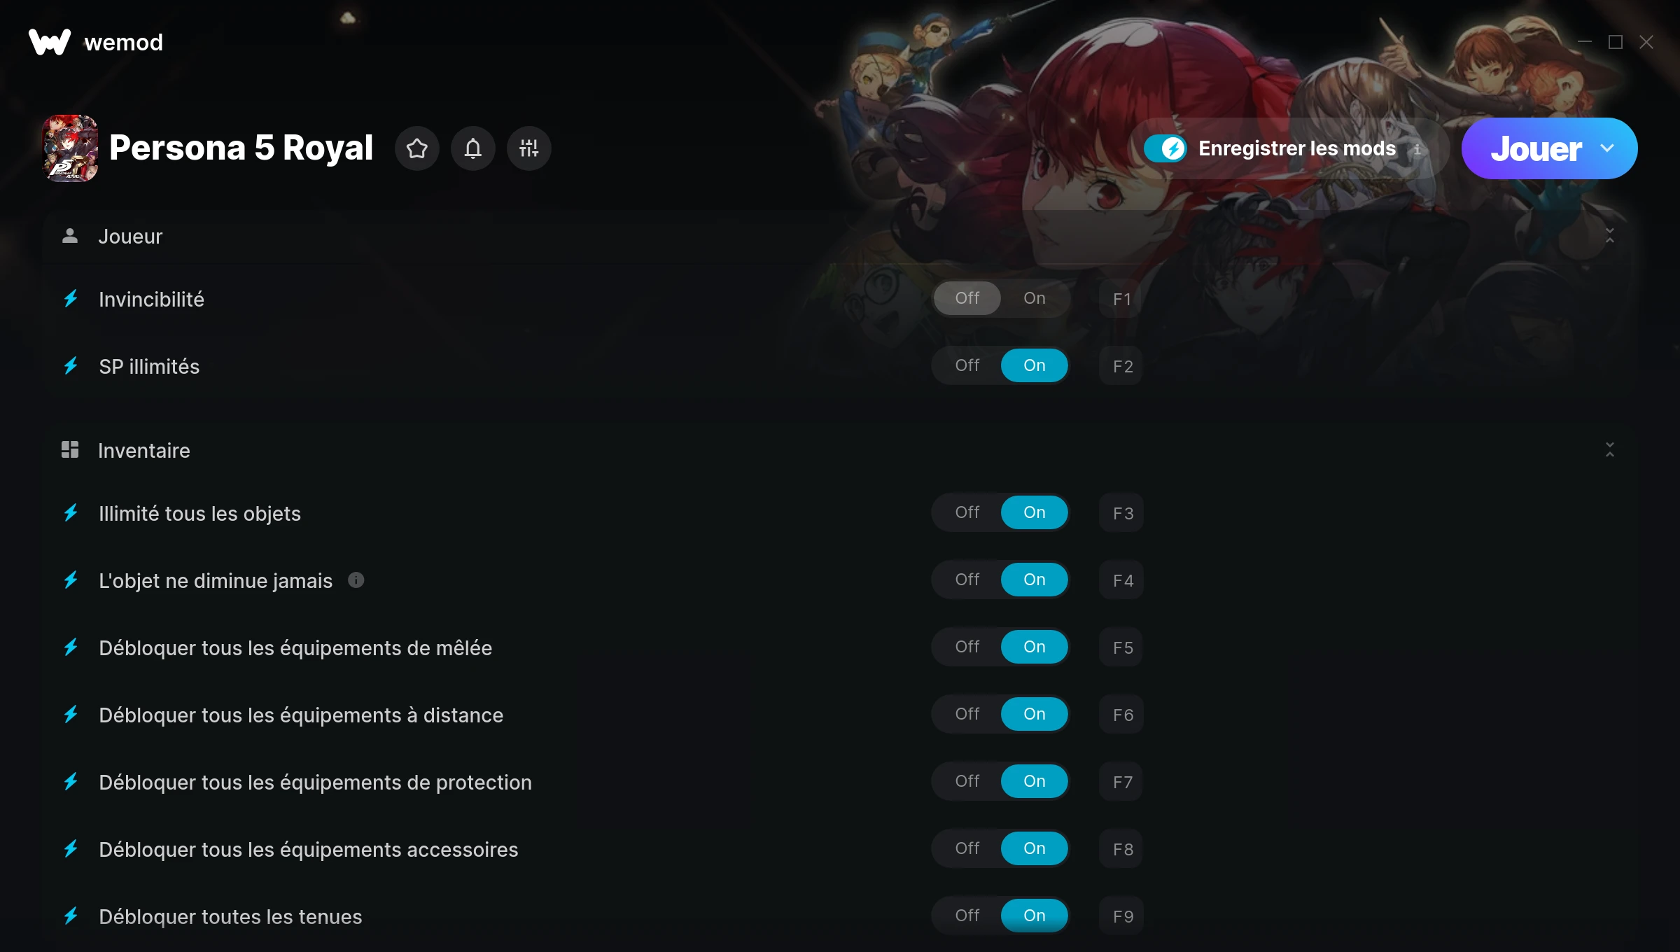Open the Jouer button dropdown arrow

click(1607, 148)
